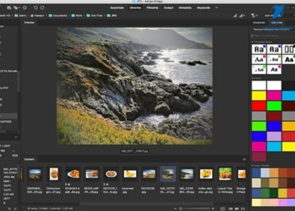Toggle the lock thumbnail grid button
Image resolution: width=295 pixels, height=211 pixels.
223,209
